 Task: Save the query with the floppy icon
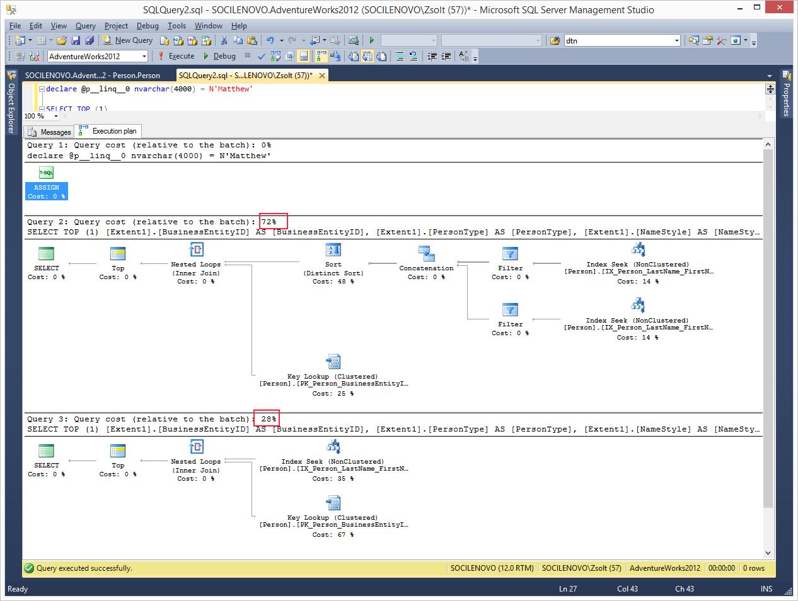(76, 40)
